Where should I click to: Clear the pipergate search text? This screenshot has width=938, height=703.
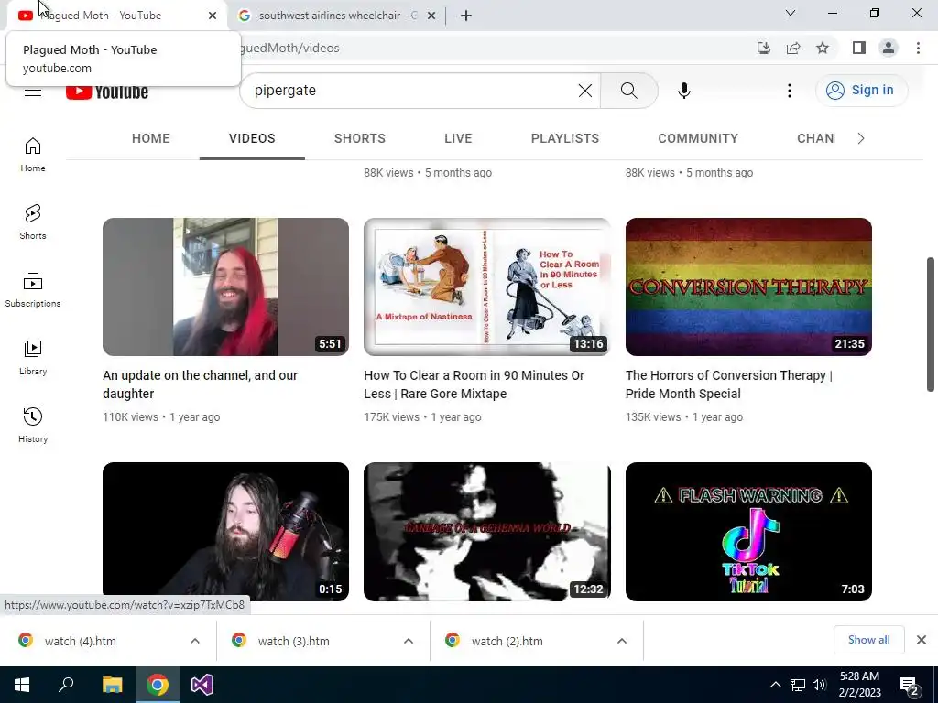pos(585,91)
